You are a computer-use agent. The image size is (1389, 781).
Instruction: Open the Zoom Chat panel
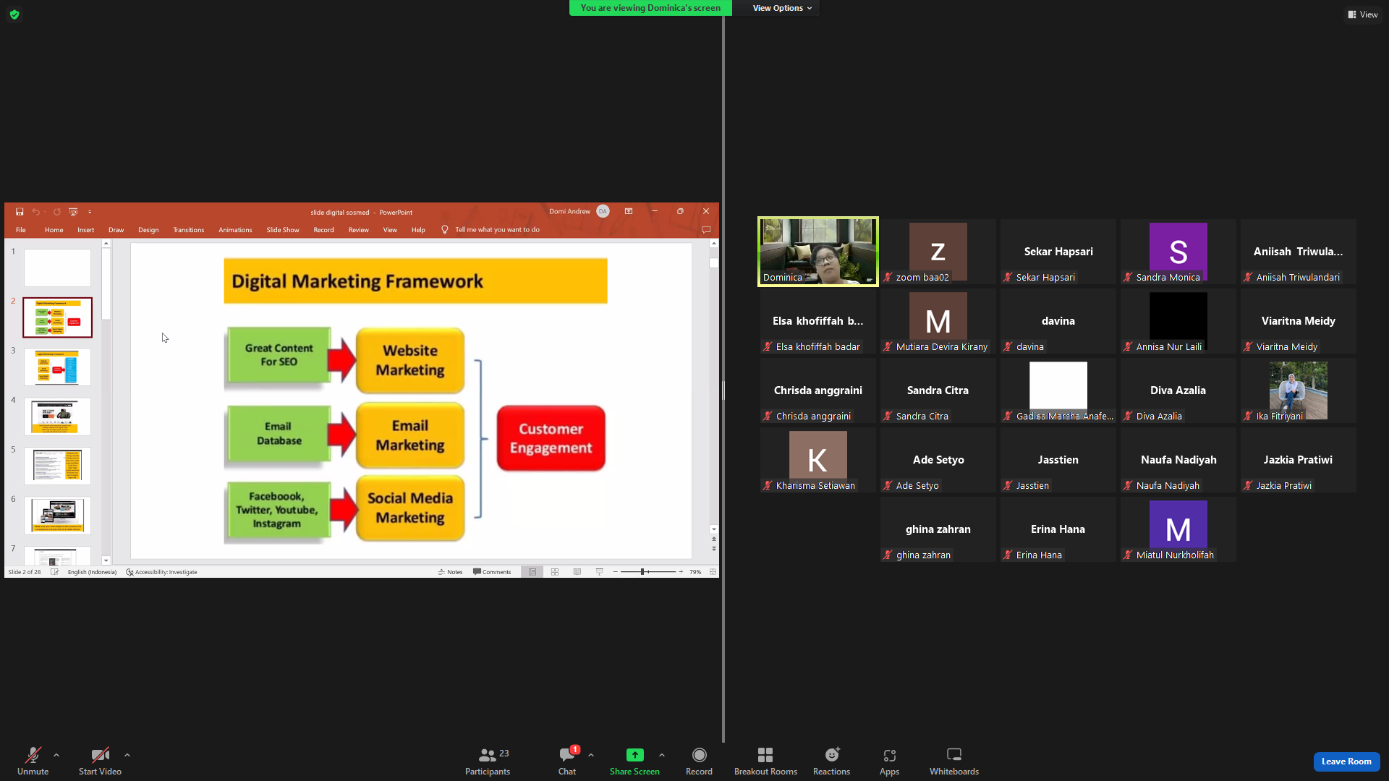567,761
